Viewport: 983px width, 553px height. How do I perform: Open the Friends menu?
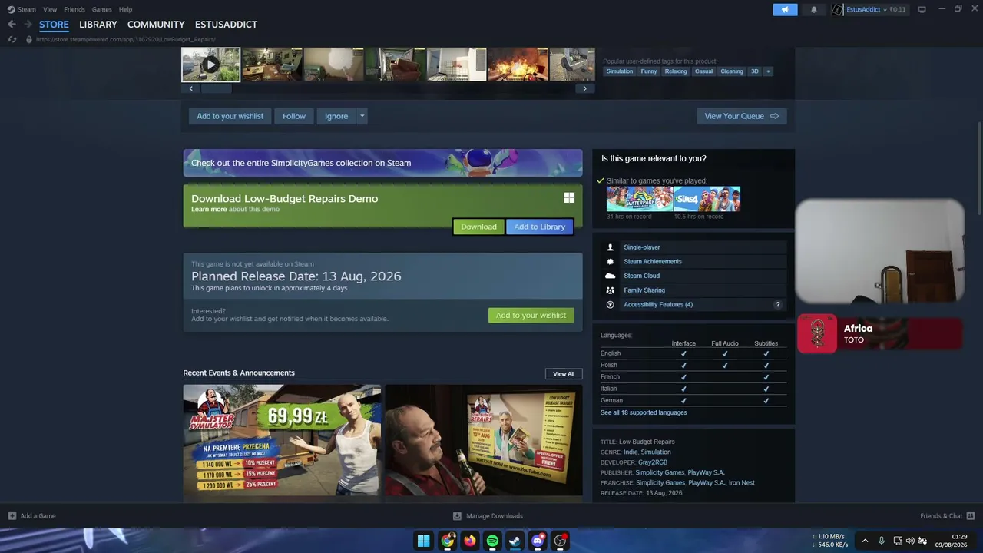tap(74, 9)
